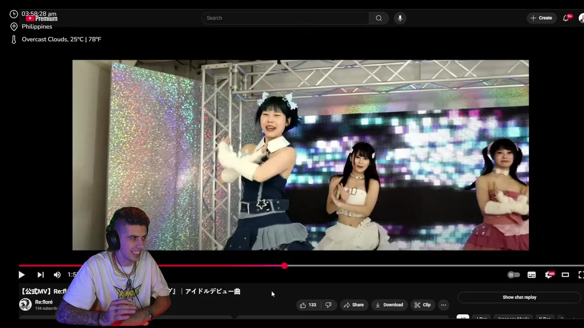Click the magnifier search button
The height and width of the screenshot is (328, 584).
coord(379,18)
